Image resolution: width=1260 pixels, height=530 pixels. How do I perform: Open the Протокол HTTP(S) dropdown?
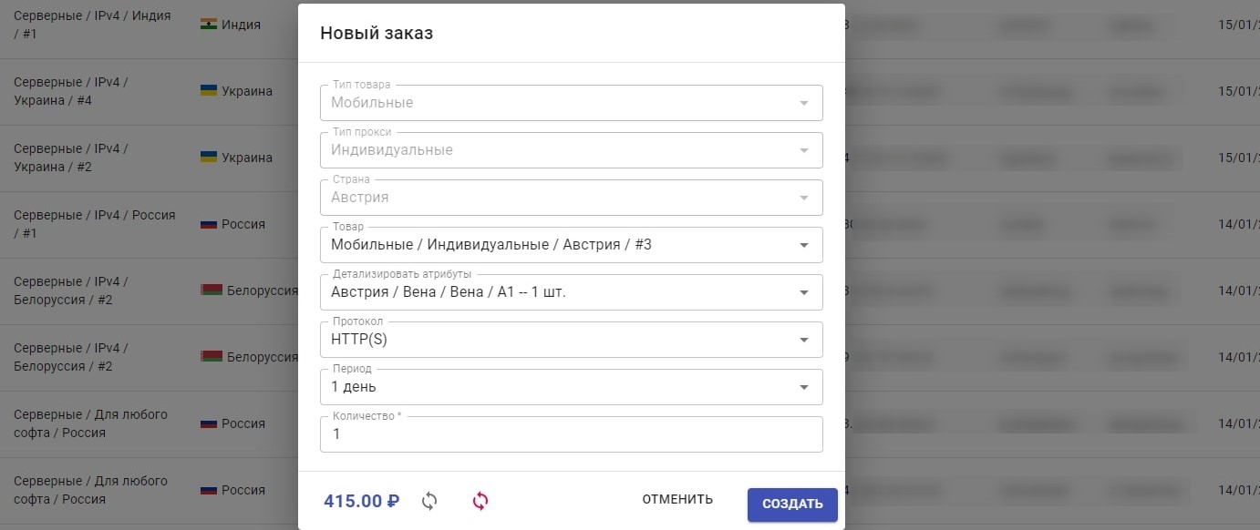tap(803, 340)
